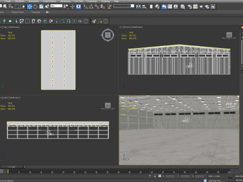The height and width of the screenshot is (182, 243).
Task: Click time slider frame indicator 0/100
Action: click(12, 167)
